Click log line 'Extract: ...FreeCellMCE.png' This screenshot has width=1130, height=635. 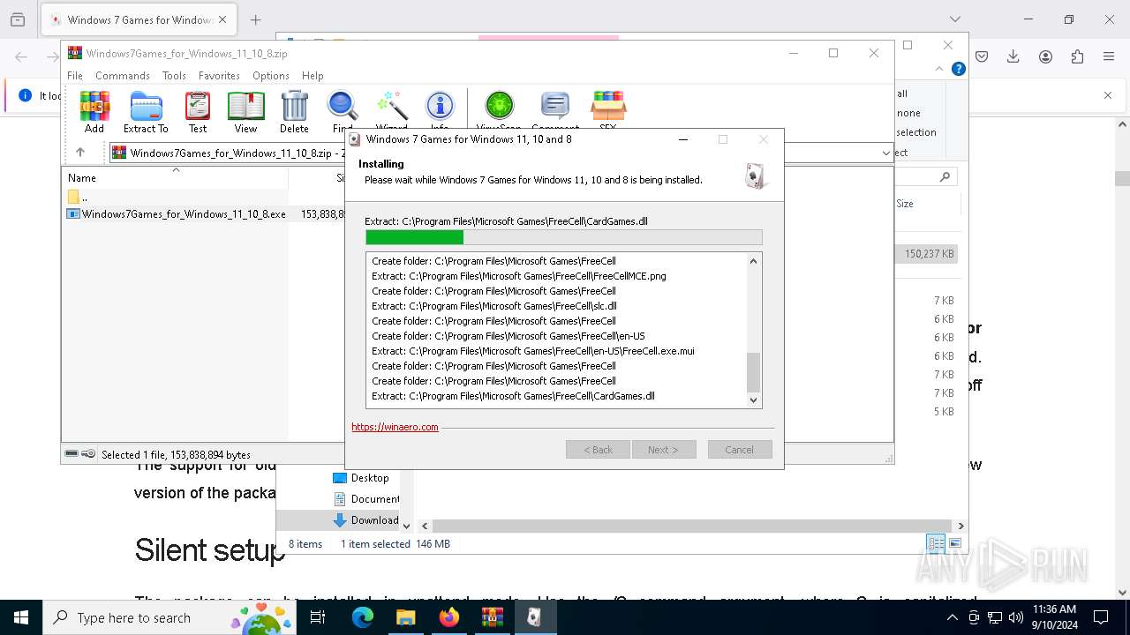pos(519,276)
